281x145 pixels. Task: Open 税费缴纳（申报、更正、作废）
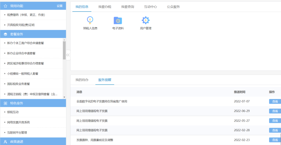click(26, 15)
